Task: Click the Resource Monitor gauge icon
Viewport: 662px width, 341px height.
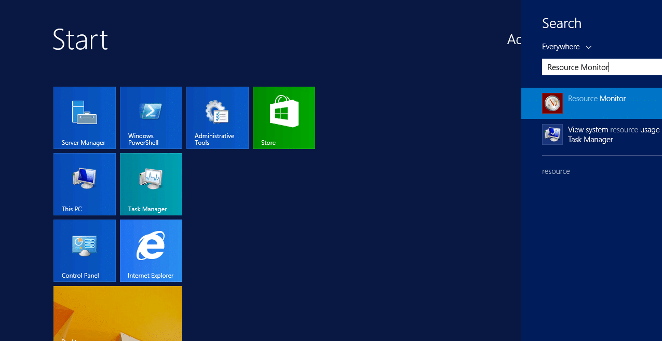Action: (x=552, y=103)
